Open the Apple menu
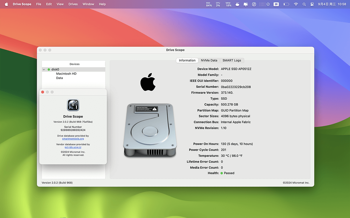350x218 pixels. (6, 4)
